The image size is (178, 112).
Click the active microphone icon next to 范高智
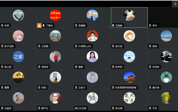tap(113, 26)
